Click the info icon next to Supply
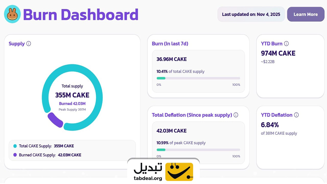 [29, 43]
